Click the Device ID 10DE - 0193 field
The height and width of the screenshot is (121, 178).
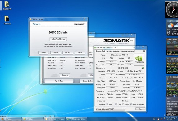(x=111, y=71)
